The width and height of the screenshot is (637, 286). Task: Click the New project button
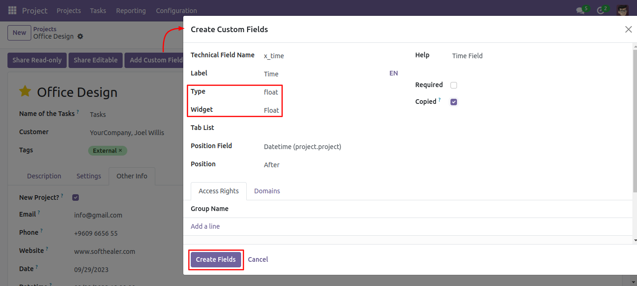tap(19, 33)
